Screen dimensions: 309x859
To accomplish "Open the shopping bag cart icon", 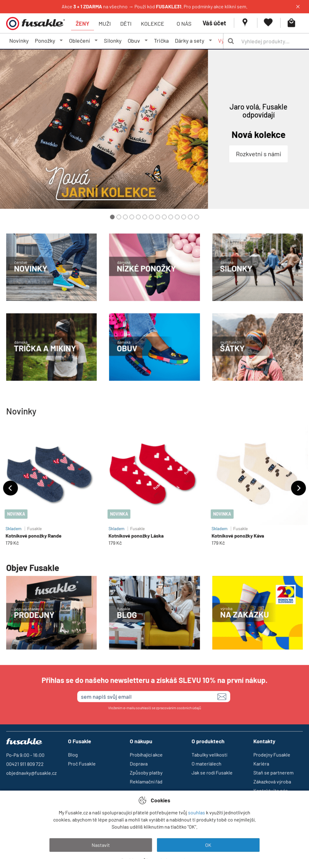I will (291, 23).
